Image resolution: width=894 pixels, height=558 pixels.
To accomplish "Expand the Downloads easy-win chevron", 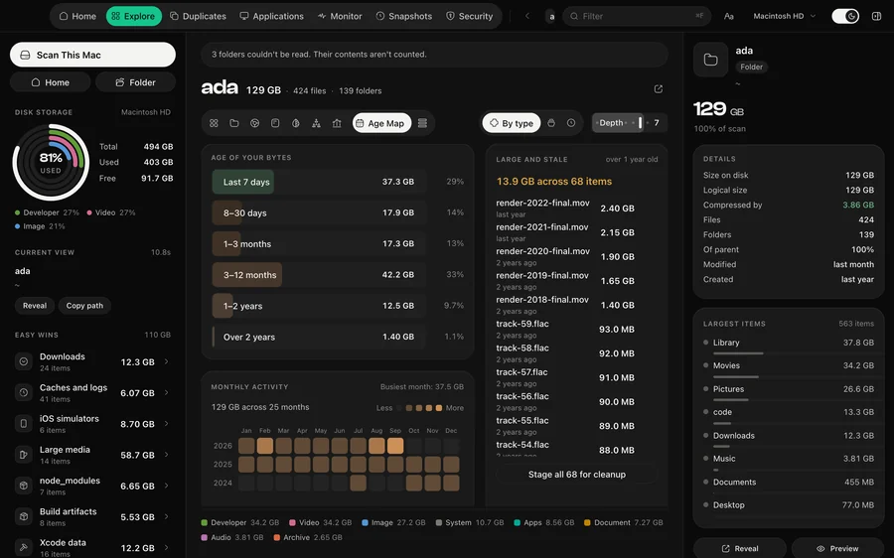I will [167, 361].
